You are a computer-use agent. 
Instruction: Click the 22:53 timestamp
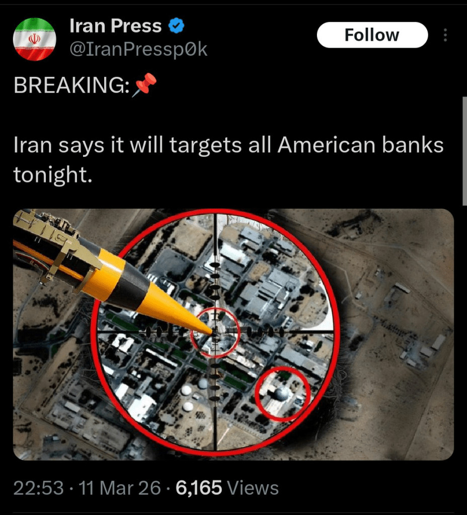click(38, 488)
